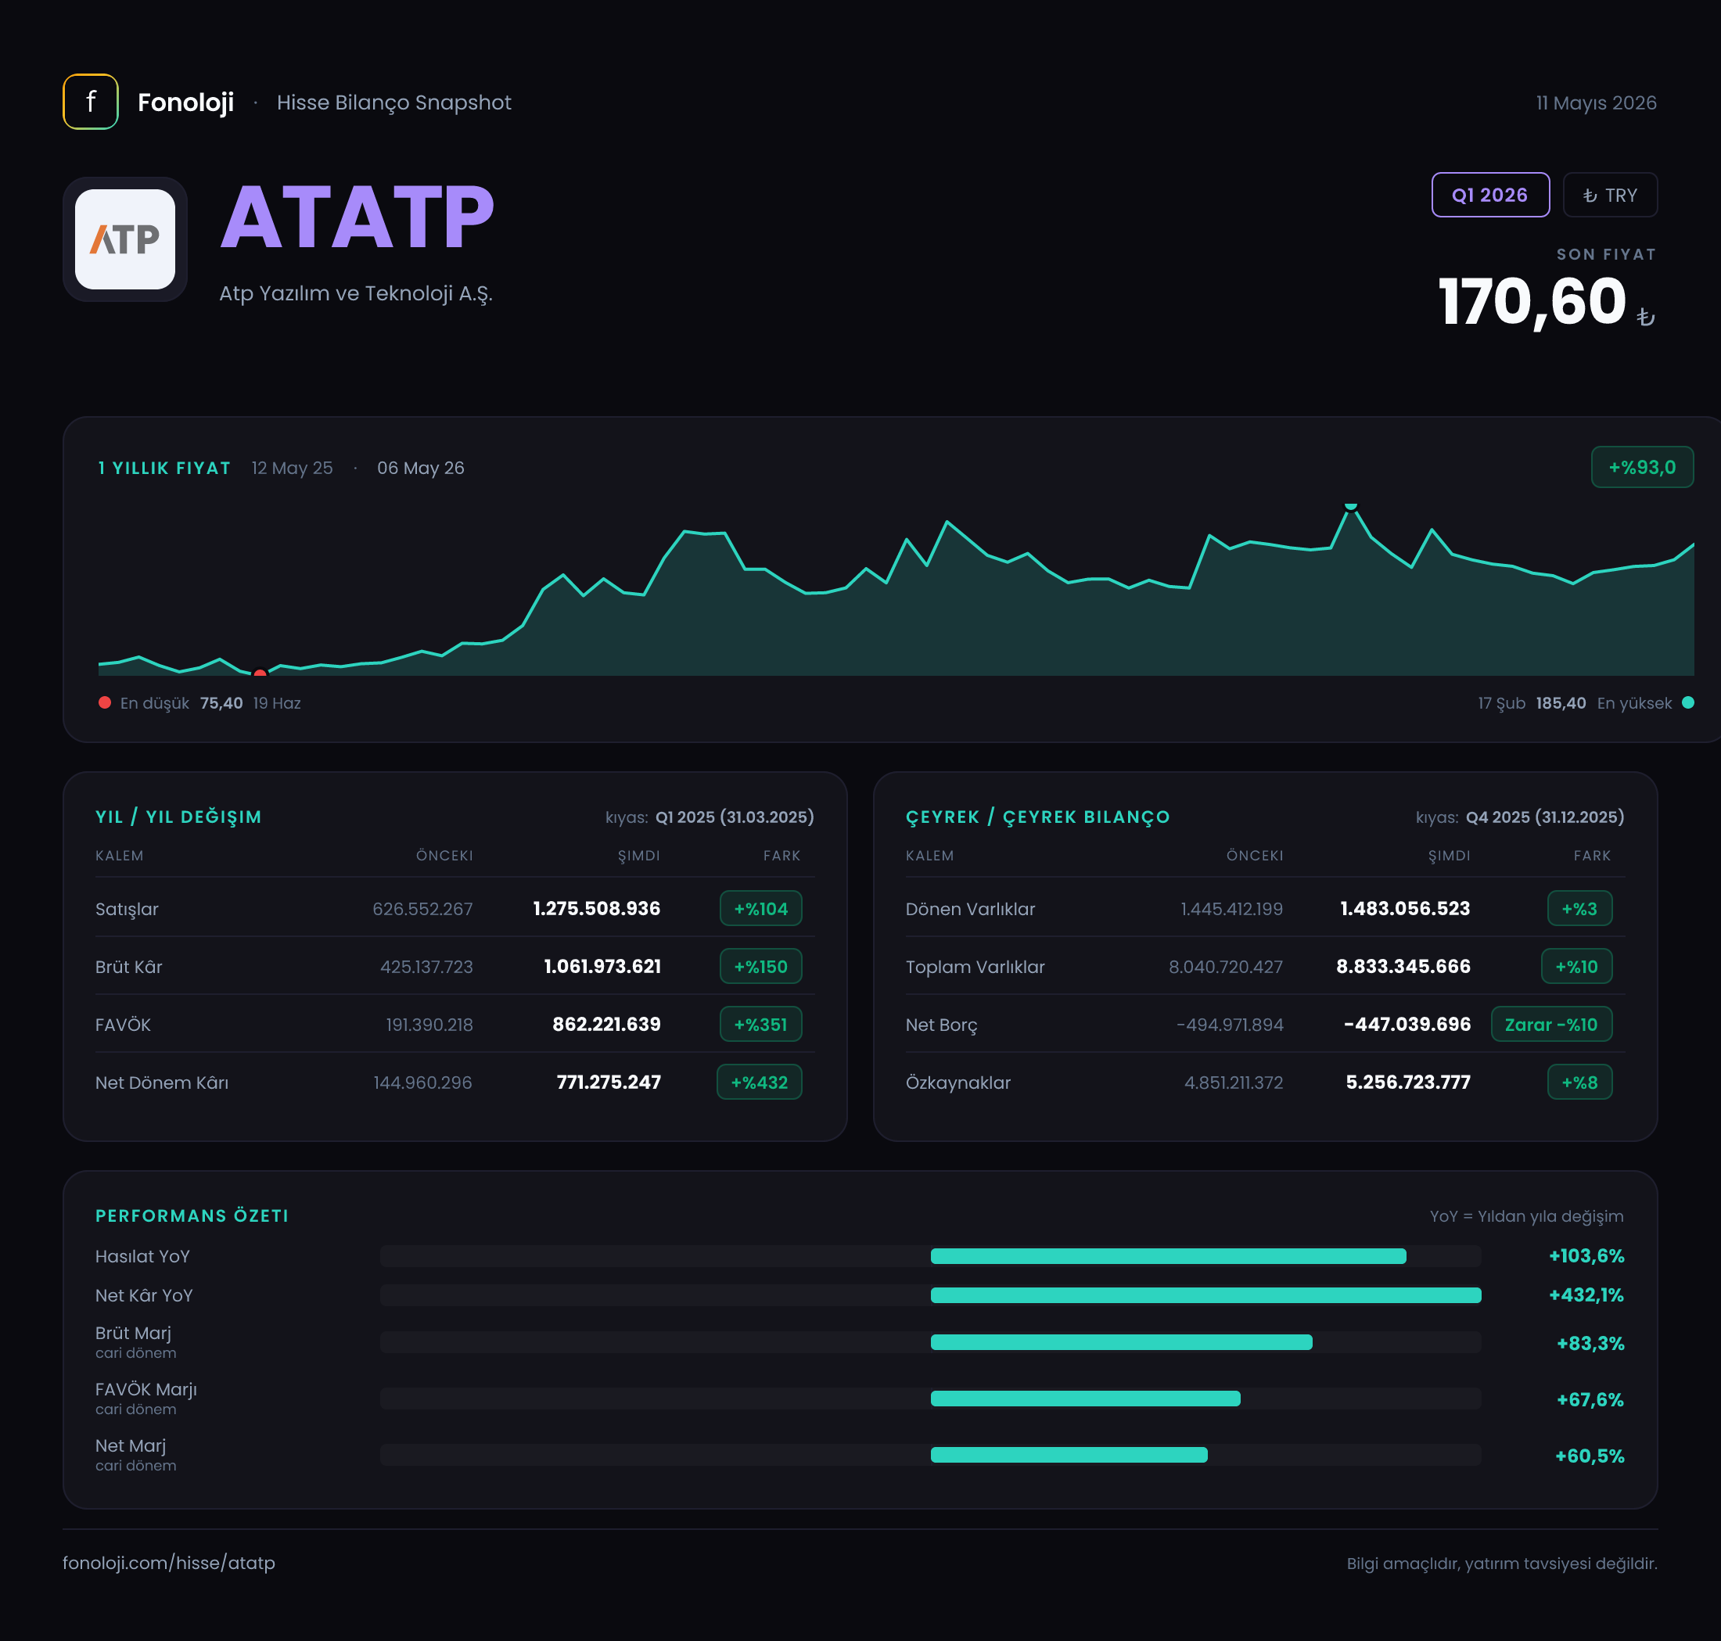Click the 170,60 last price value

pyautogui.click(x=1531, y=302)
